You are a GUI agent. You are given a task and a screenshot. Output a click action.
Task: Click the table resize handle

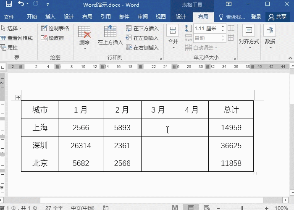pyautogui.click(x=255, y=173)
